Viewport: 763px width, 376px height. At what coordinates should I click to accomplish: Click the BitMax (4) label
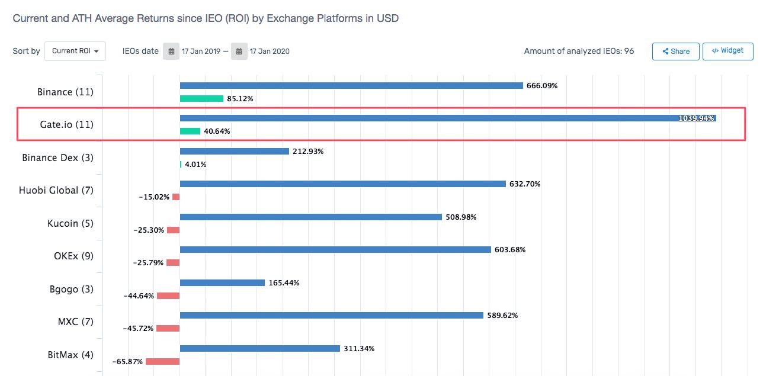[70, 355]
